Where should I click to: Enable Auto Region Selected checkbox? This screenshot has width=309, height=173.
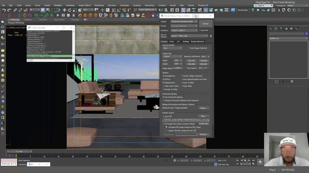[x=189, y=48]
